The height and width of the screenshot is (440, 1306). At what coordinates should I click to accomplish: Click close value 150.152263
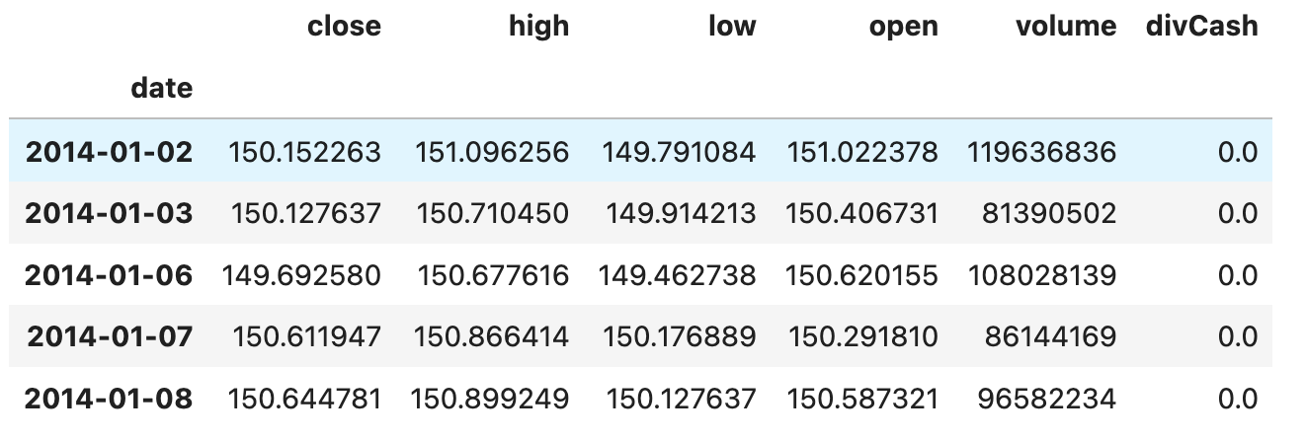click(304, 152)
